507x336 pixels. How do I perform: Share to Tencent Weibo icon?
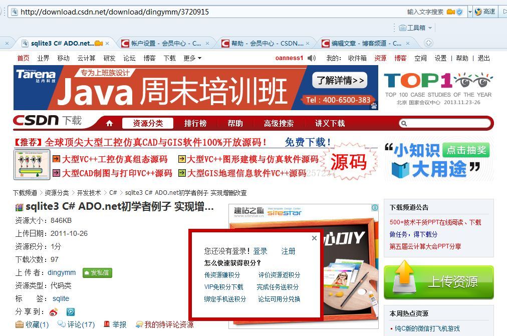pyautogui.click(x=71, y=312)
